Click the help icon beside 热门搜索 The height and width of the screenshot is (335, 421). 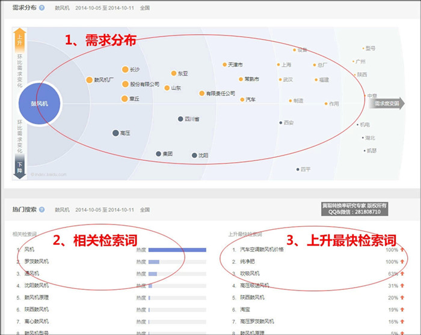(x=41, y=210)
